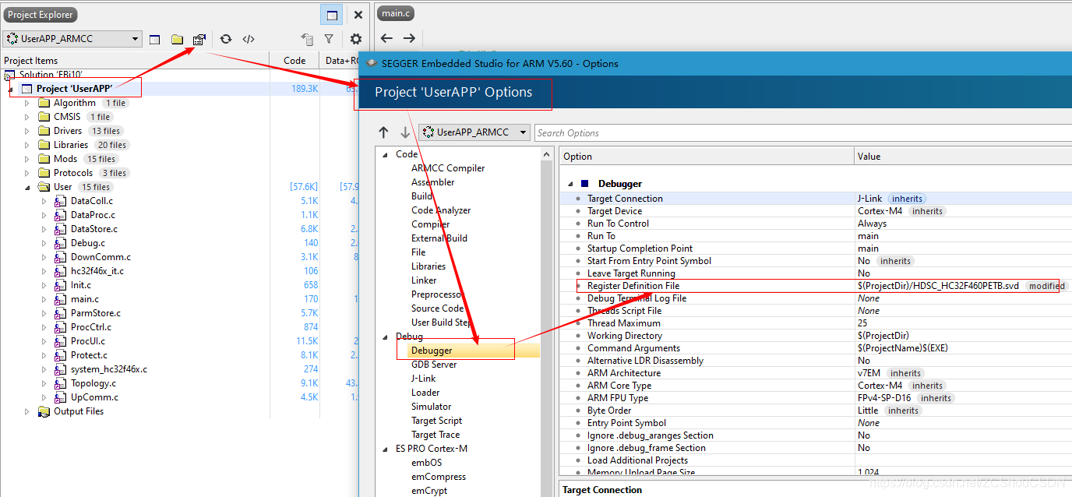Select Target Script options category

[x=436, y=421]
